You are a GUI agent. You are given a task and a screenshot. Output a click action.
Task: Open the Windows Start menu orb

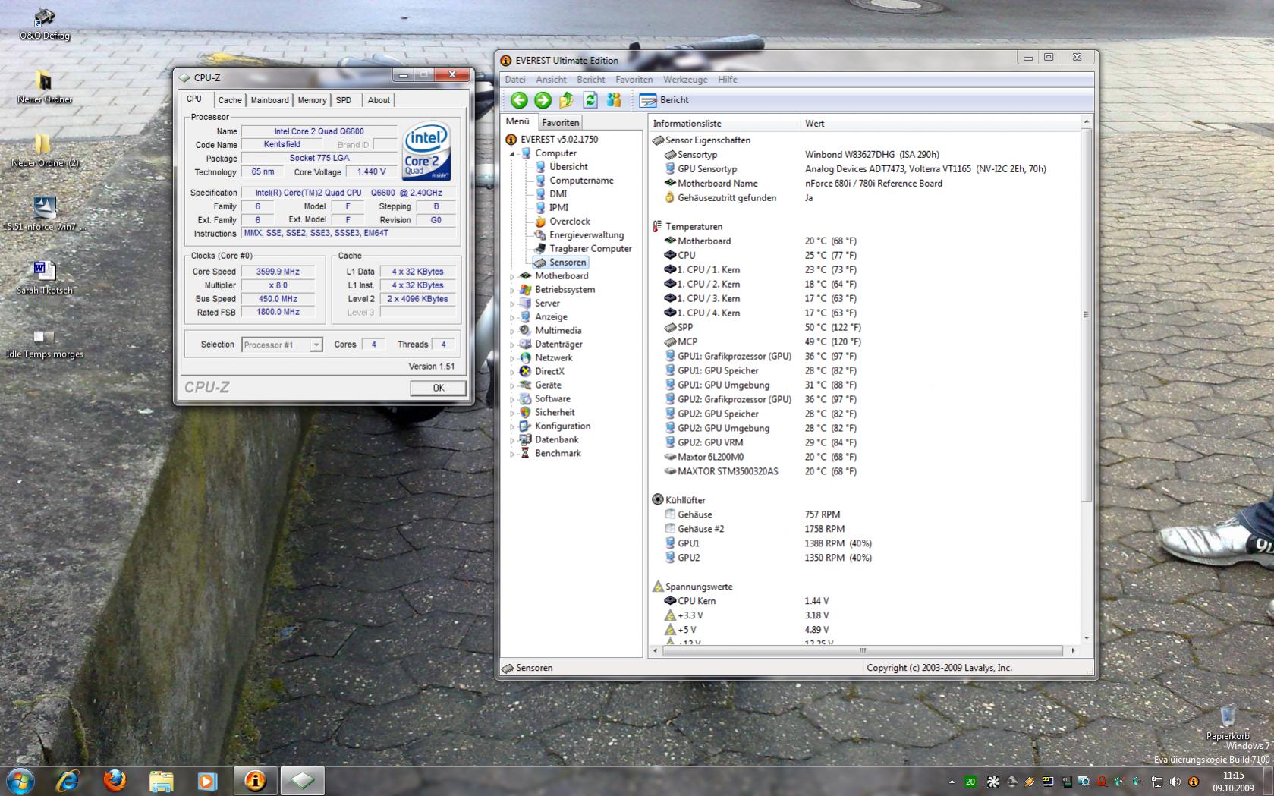click(x=20, y=780)
